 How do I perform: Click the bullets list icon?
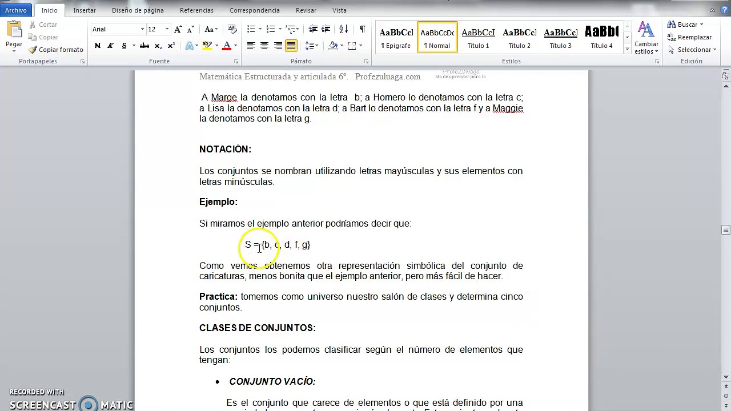(251, 29)
